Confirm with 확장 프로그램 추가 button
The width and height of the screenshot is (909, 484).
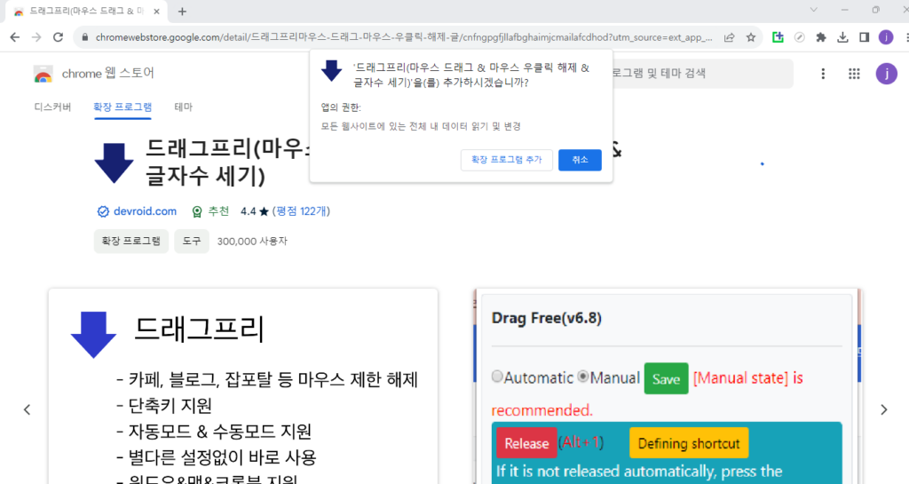tap(506, 160)
